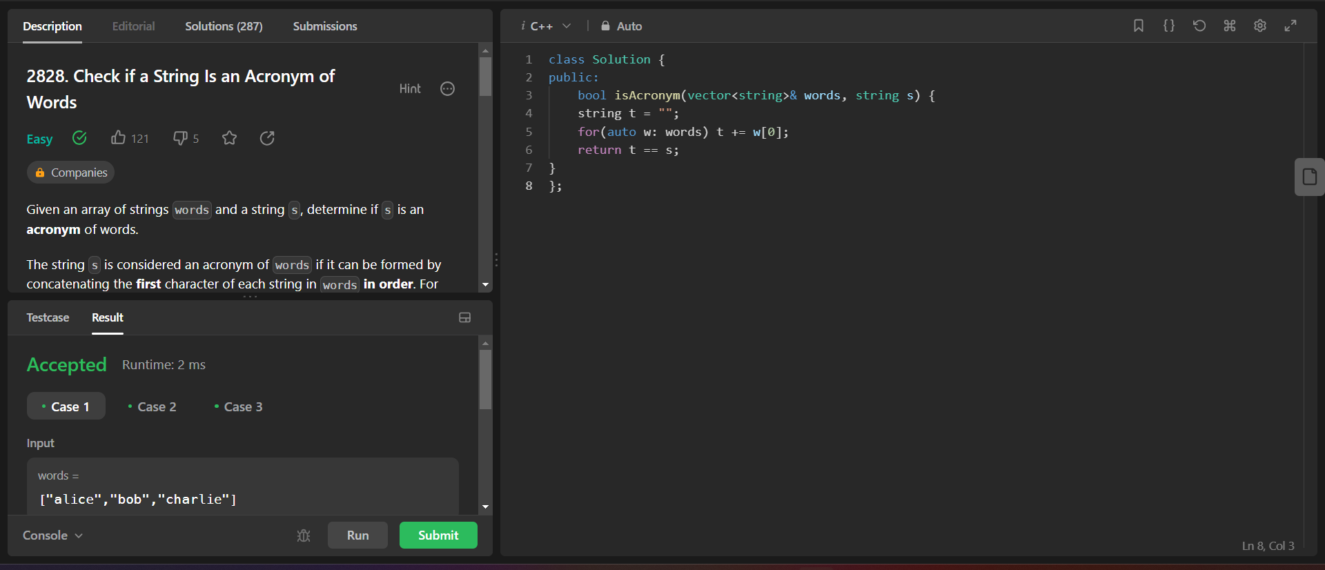Image resolution: width=1325 pixels, height=570 pixels.
Task: Switch to the Description tab
Action: click(x=52, y=26)
